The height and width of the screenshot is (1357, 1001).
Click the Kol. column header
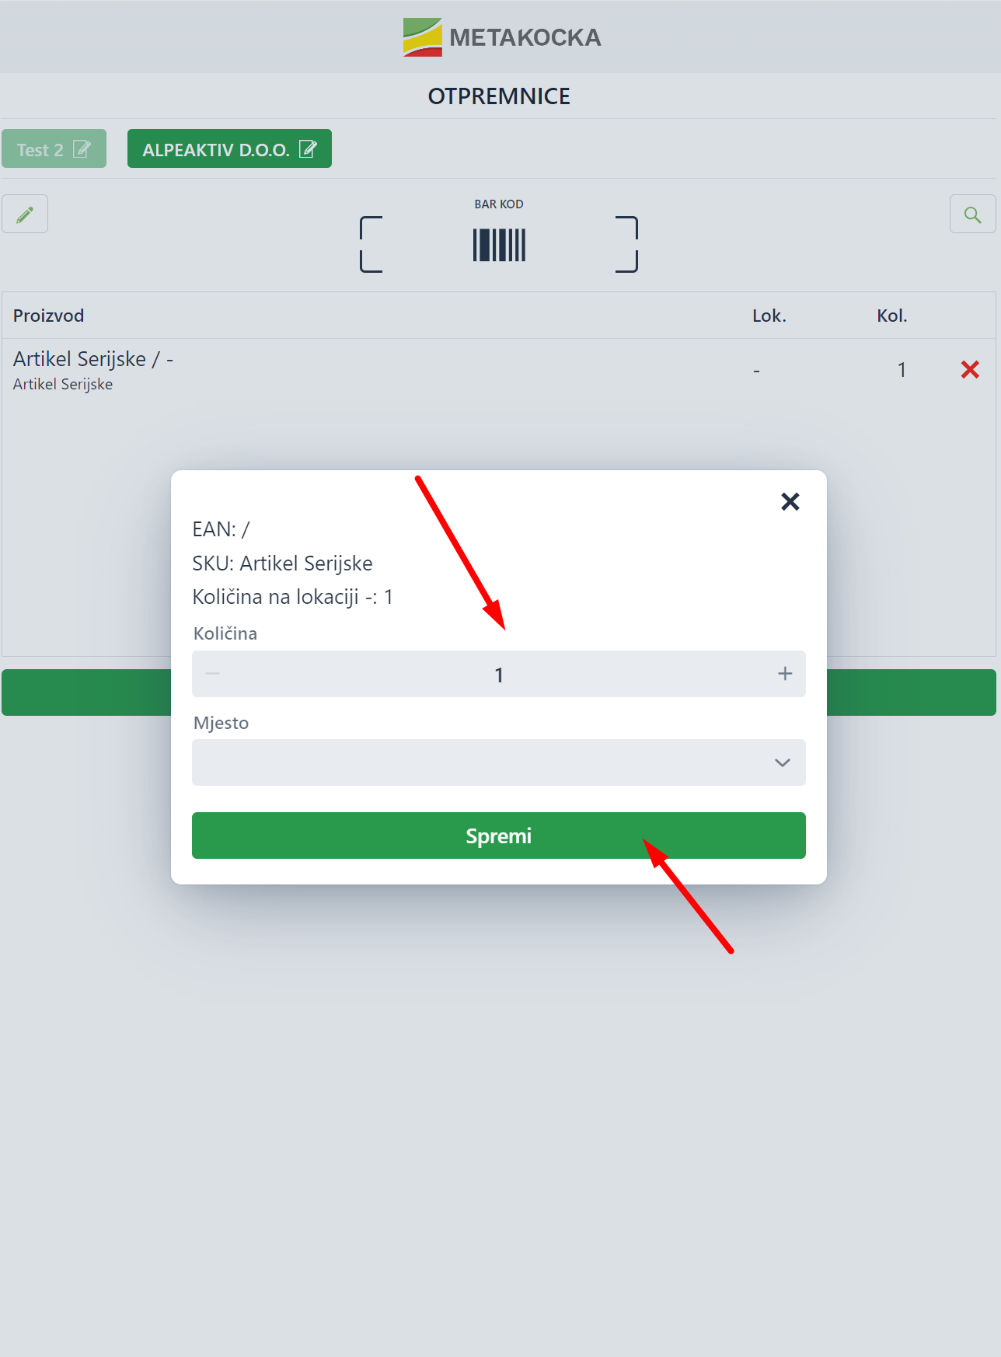[892, 316]
